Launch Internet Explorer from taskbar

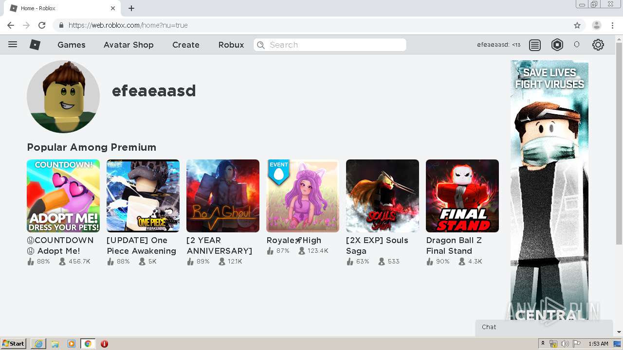tap(38, 344)
